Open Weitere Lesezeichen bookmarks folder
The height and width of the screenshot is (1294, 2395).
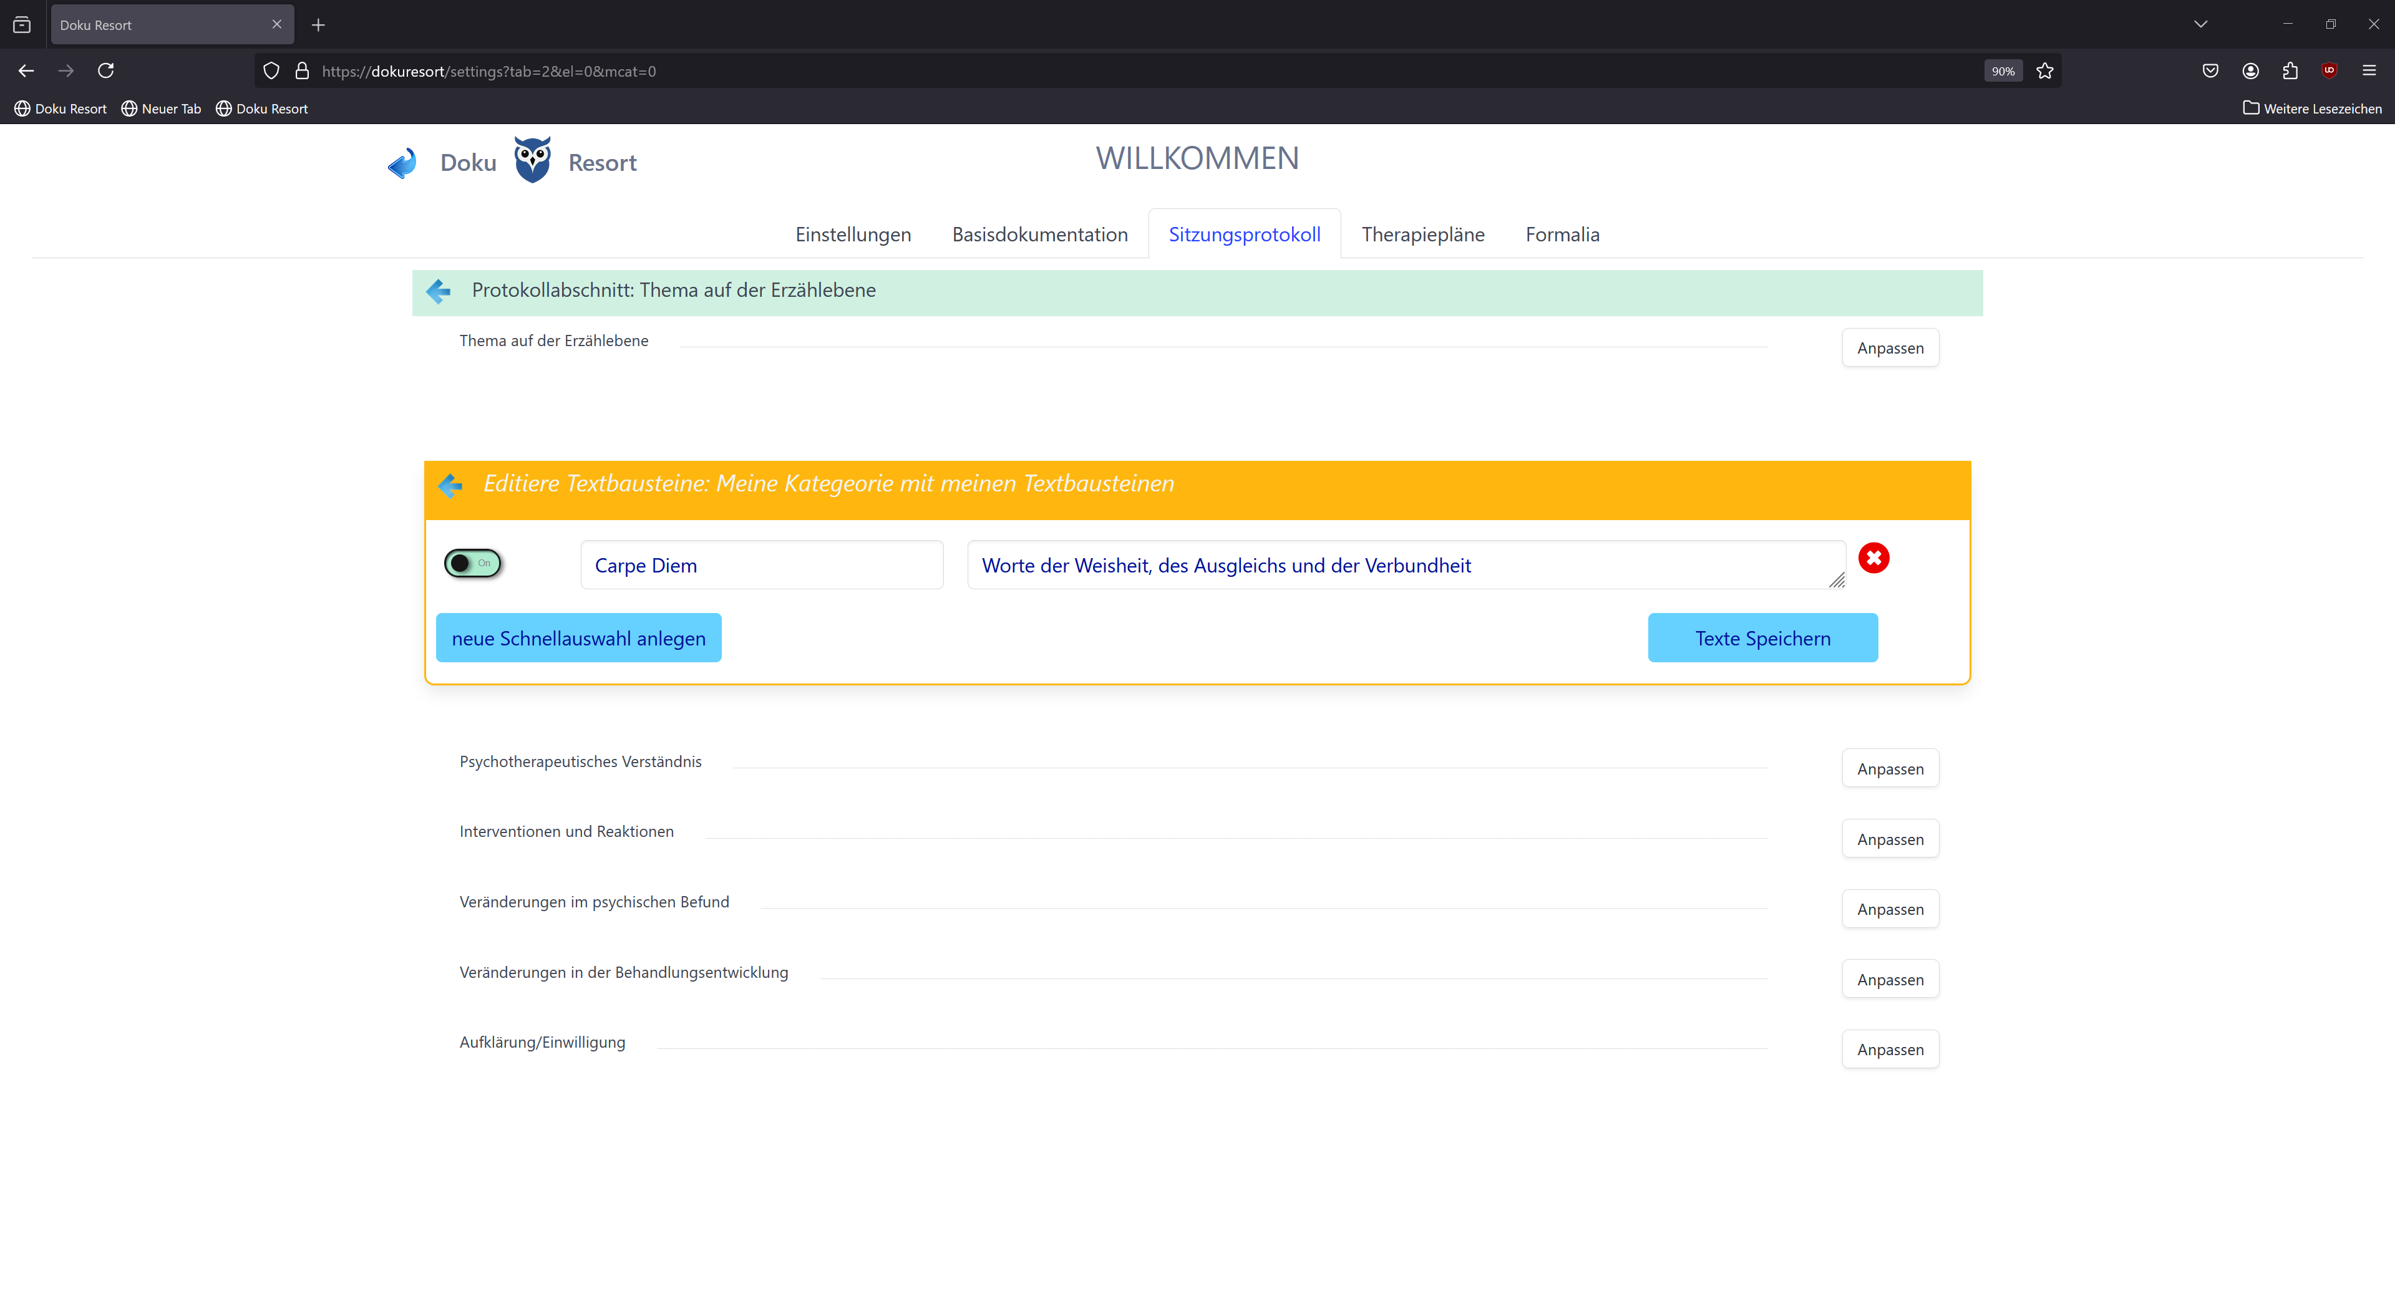(x=2312, y=109)
